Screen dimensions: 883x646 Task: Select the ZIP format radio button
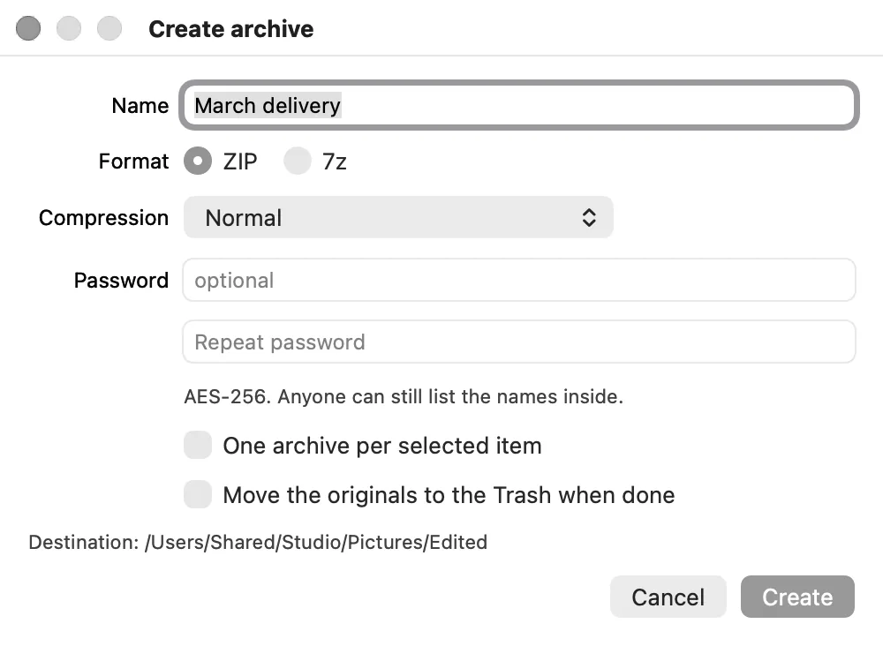coord(198,161)
